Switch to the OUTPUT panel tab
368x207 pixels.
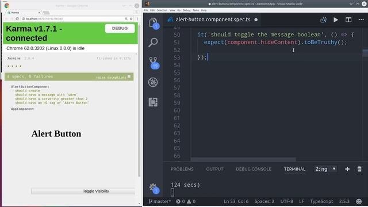214,169
